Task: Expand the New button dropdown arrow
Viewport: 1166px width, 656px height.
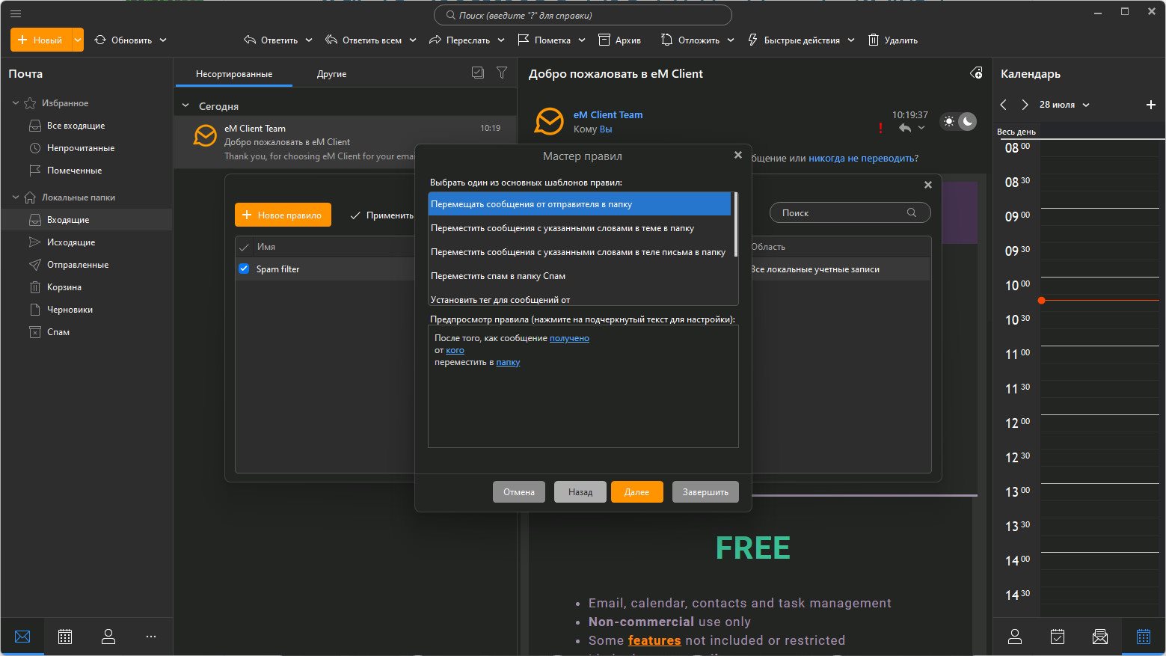Action: tap(78, 40)
